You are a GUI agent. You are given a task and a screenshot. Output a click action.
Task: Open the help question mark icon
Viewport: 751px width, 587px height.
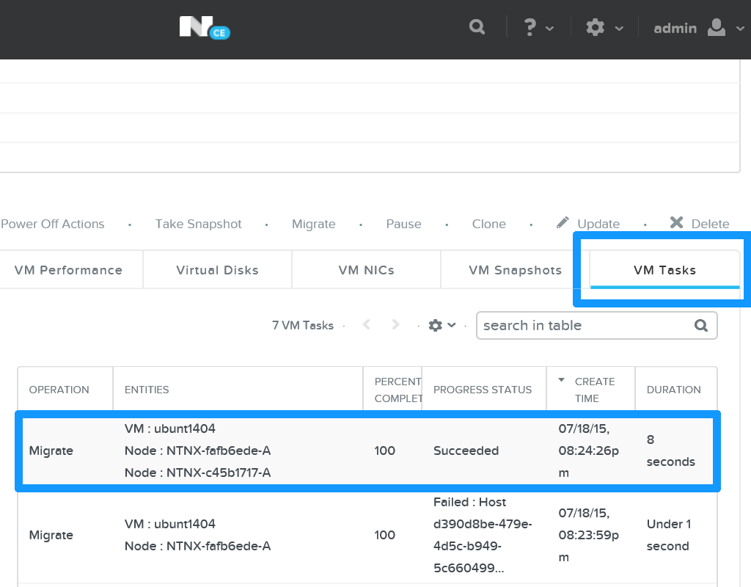point(530,26)
